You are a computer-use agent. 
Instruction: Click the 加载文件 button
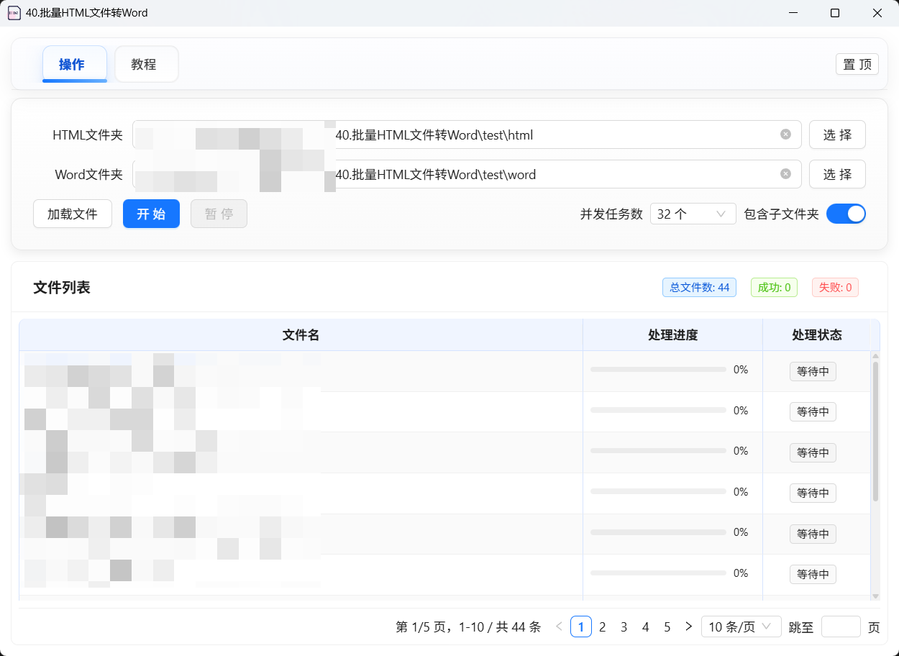[73, 214]
